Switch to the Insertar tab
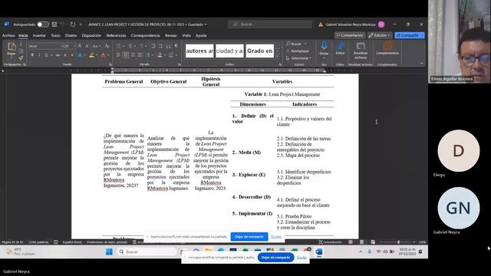 pyautogui.click(x=39, y=36)
